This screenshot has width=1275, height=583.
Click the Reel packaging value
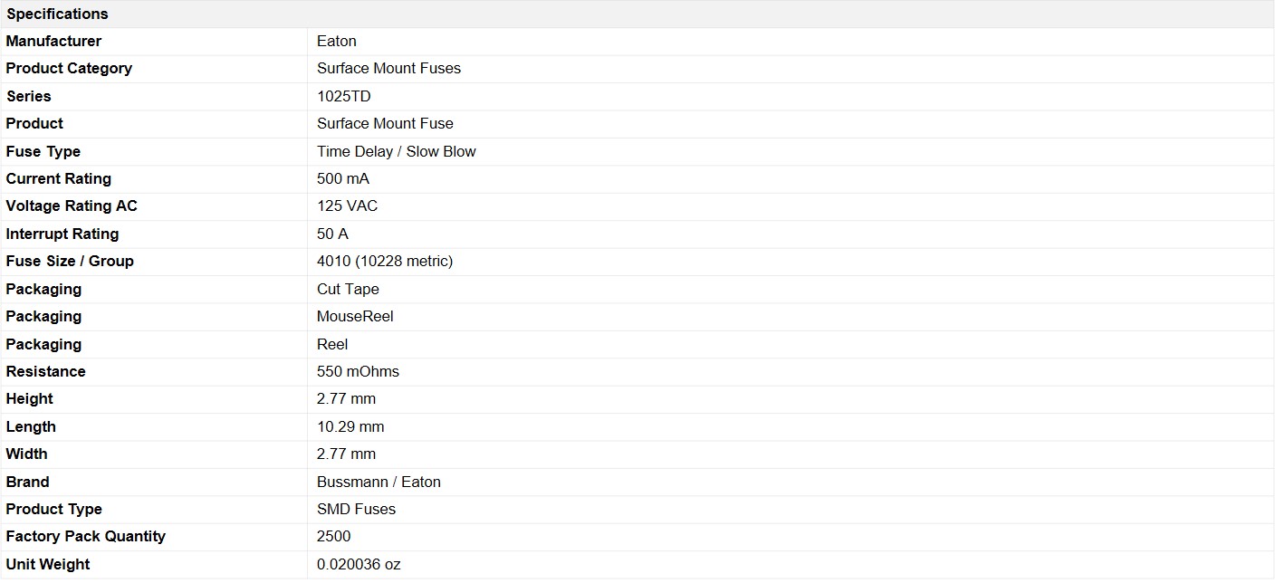pos(332,344)
